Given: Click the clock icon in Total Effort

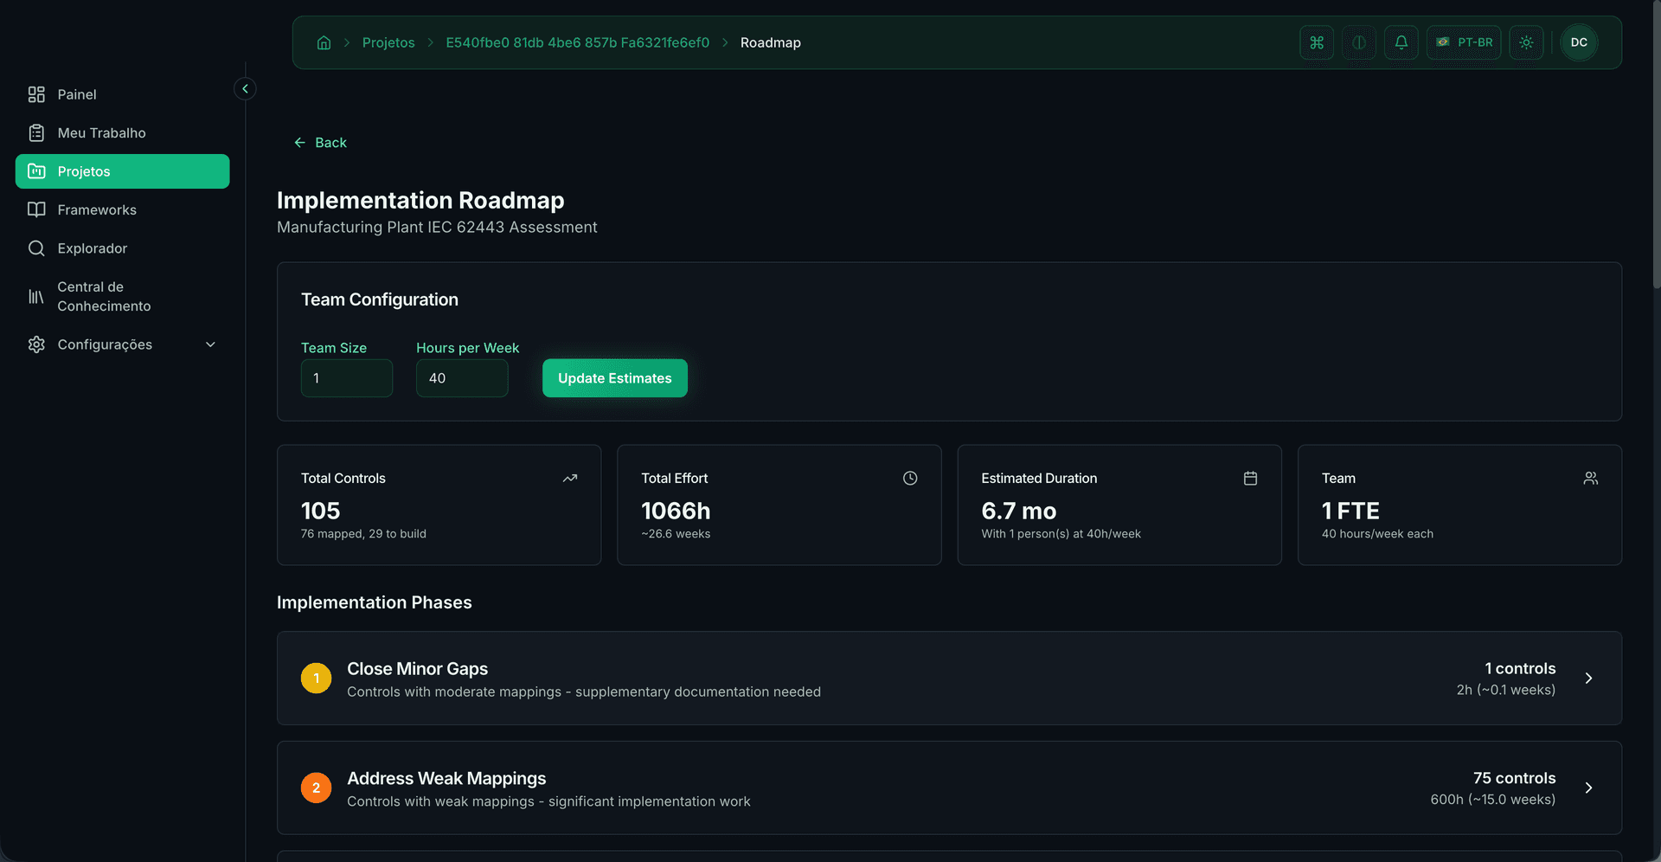Looking at the screenshot, I should click(909, 479).
